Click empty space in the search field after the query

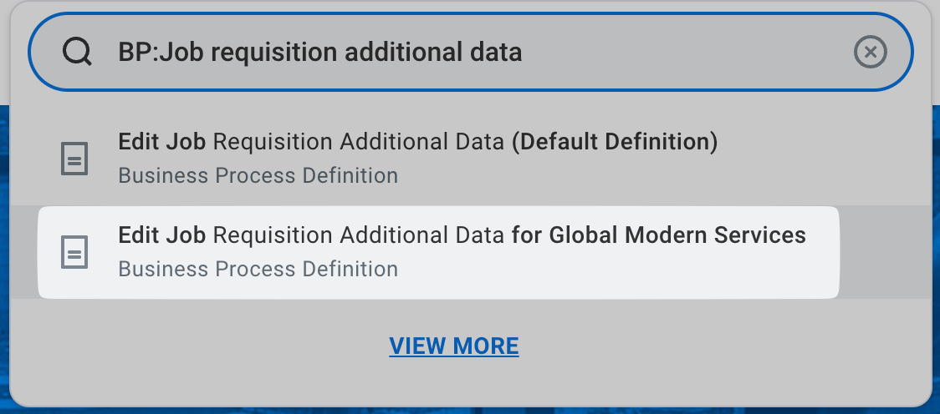686,53
